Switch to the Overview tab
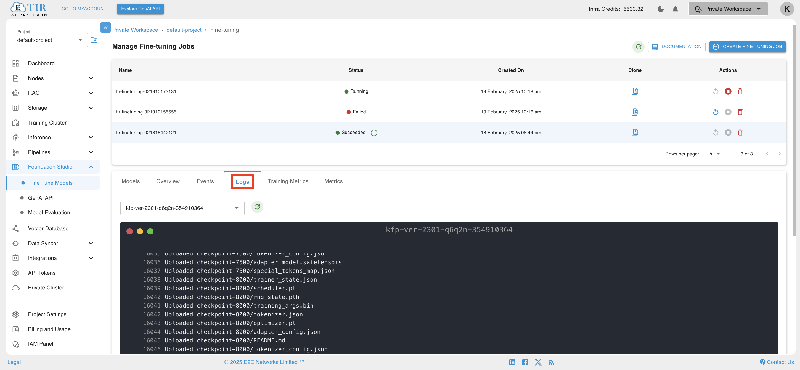 pos(168,181)
